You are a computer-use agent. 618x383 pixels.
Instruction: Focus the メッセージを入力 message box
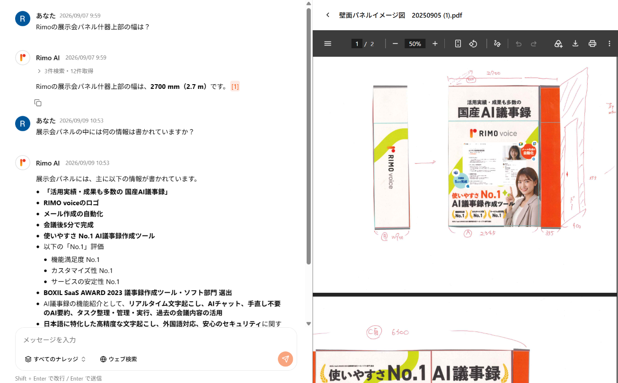pyautogui.click(x=156, y=340)
